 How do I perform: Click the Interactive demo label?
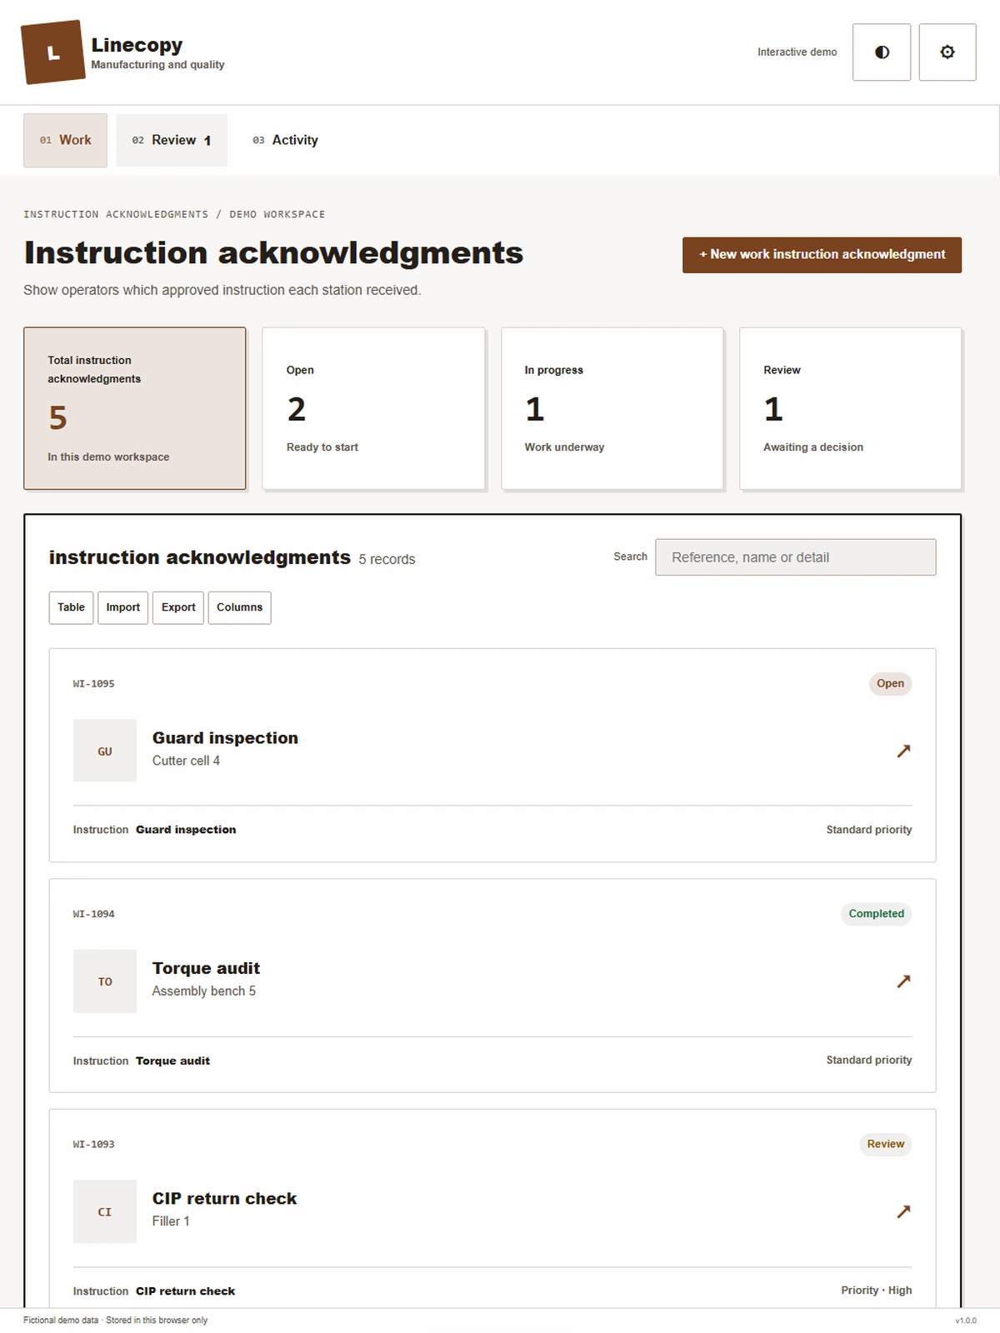point(797,52)
